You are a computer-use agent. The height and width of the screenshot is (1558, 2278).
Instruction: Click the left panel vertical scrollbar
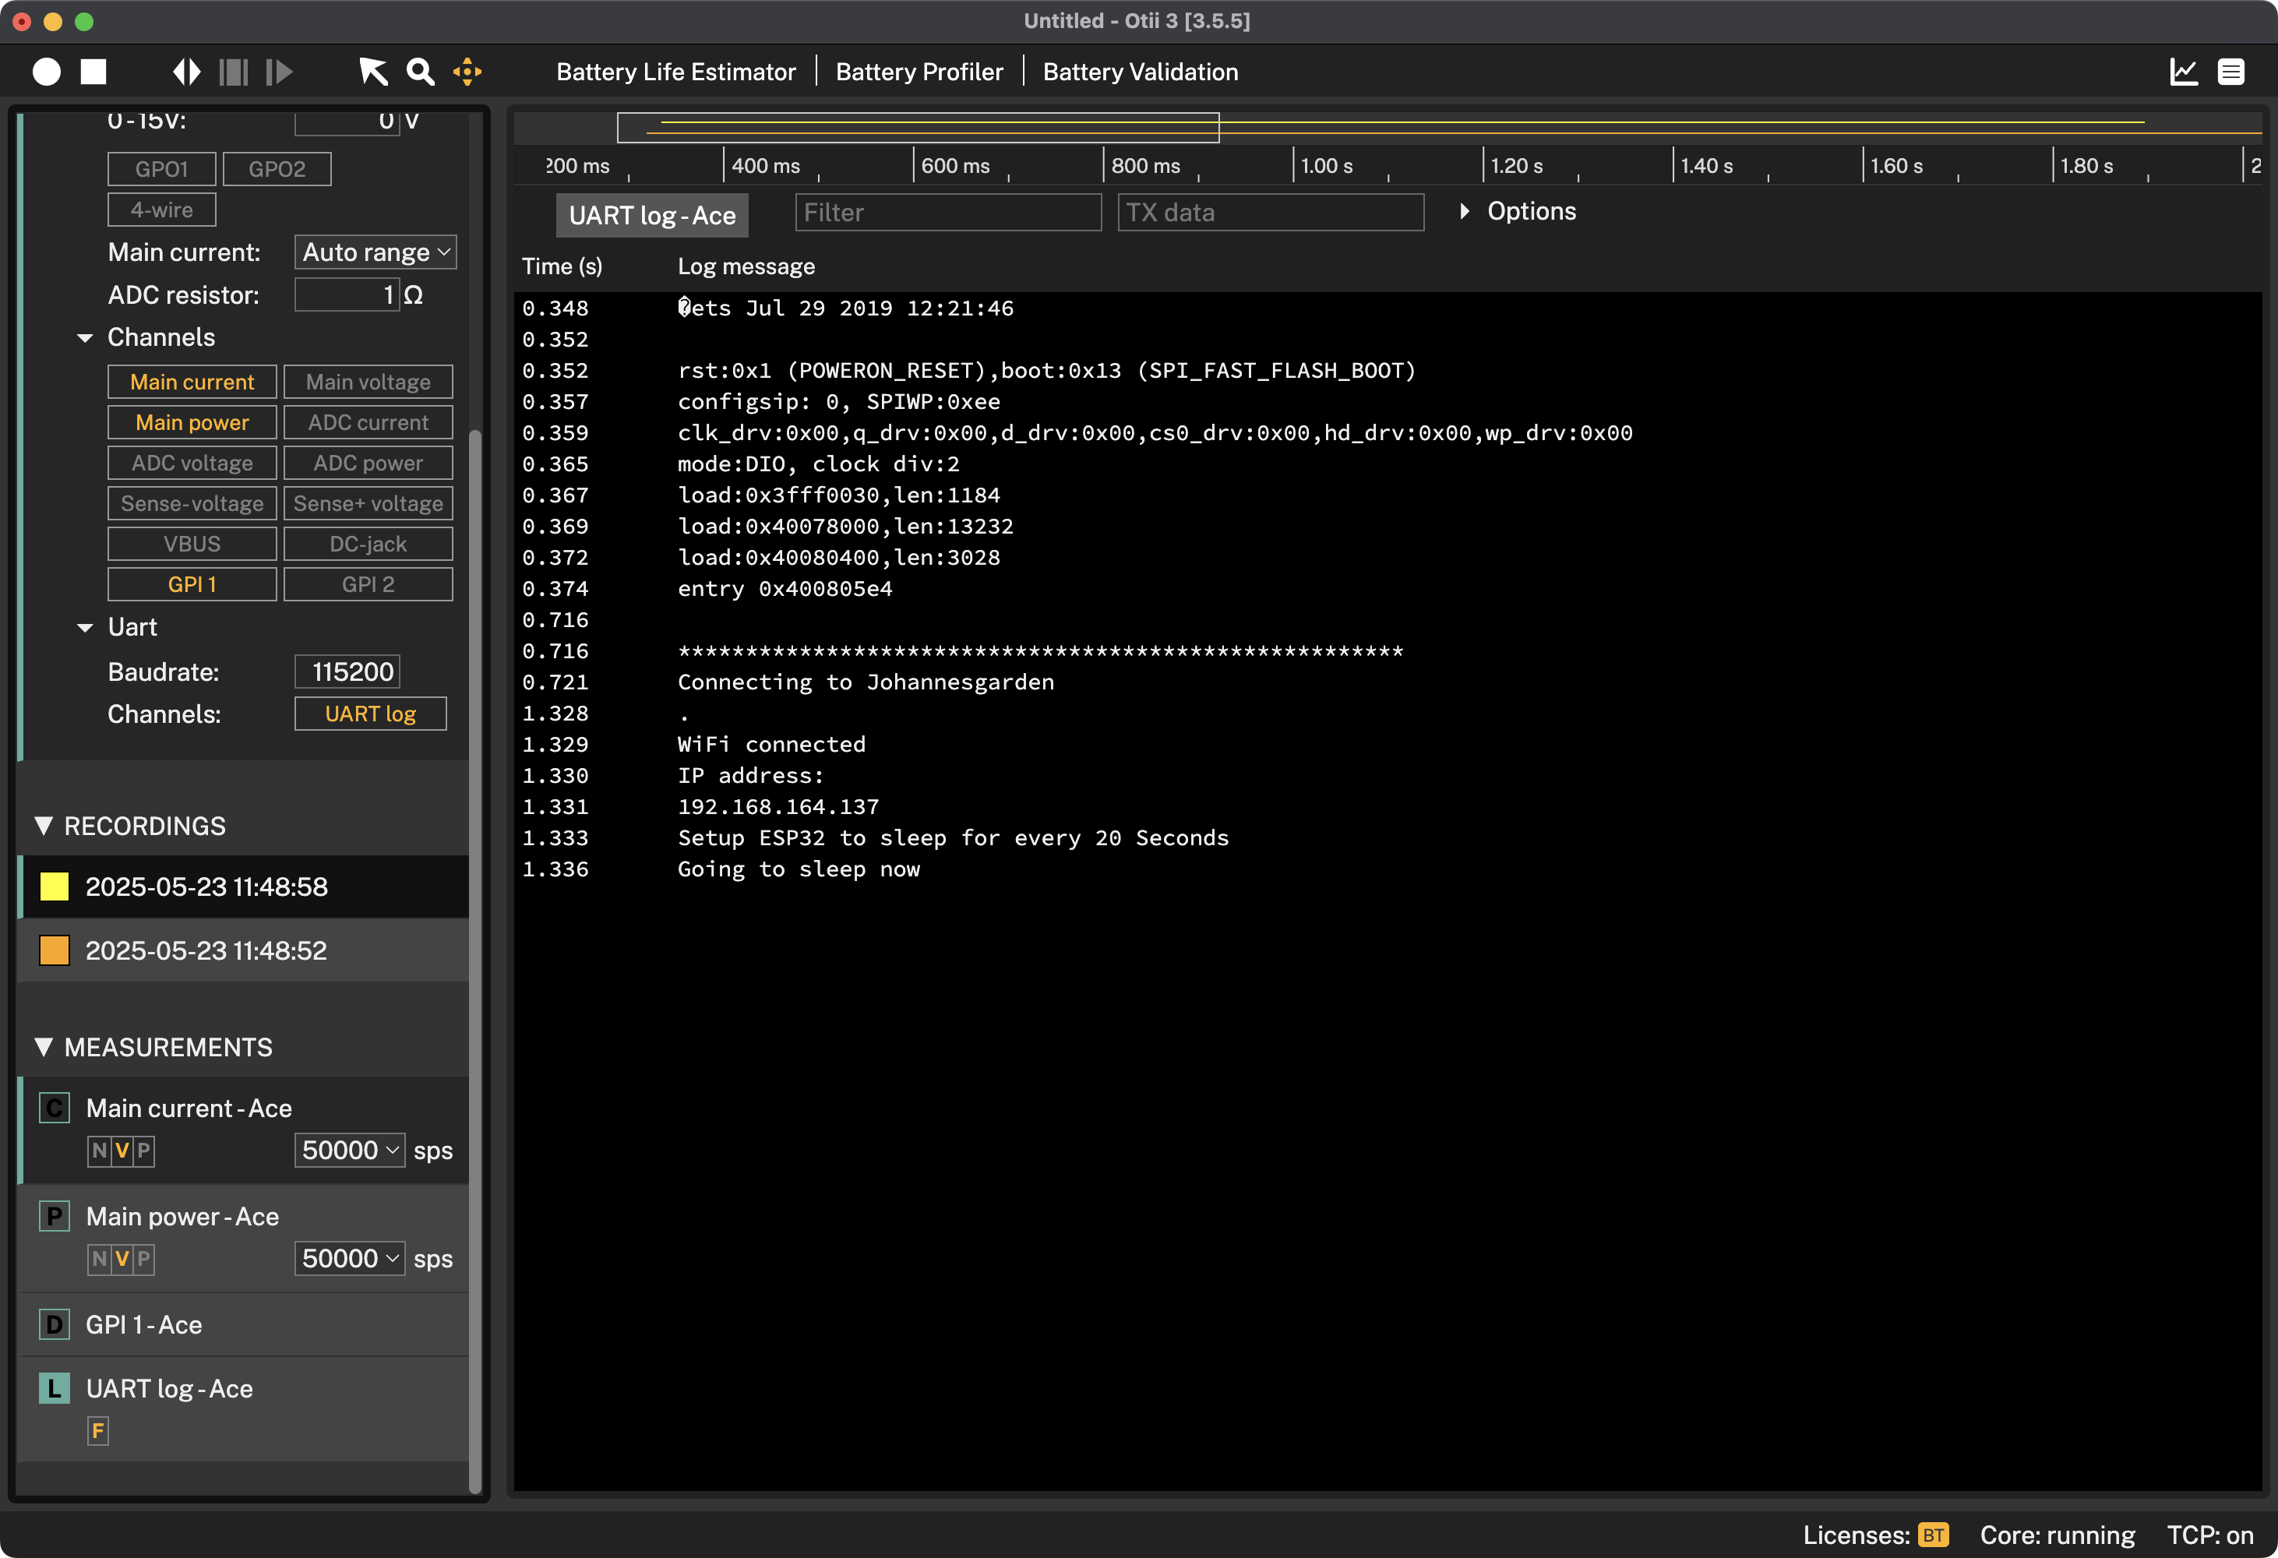[x=475, y=961]
